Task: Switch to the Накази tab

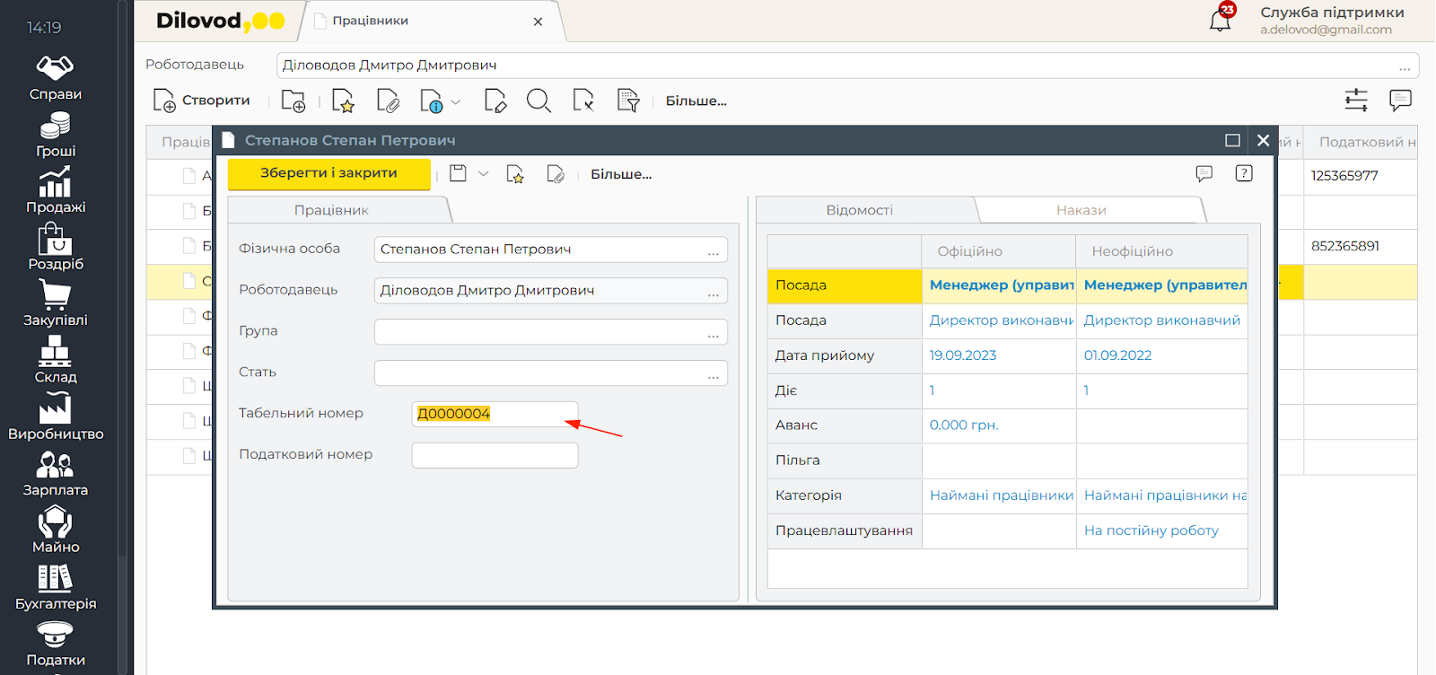Action: (x=1081, y=210)
